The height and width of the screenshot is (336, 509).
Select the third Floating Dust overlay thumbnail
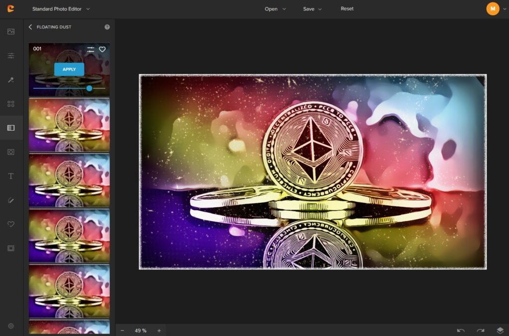pyautogui.click(x=69, y=180)
